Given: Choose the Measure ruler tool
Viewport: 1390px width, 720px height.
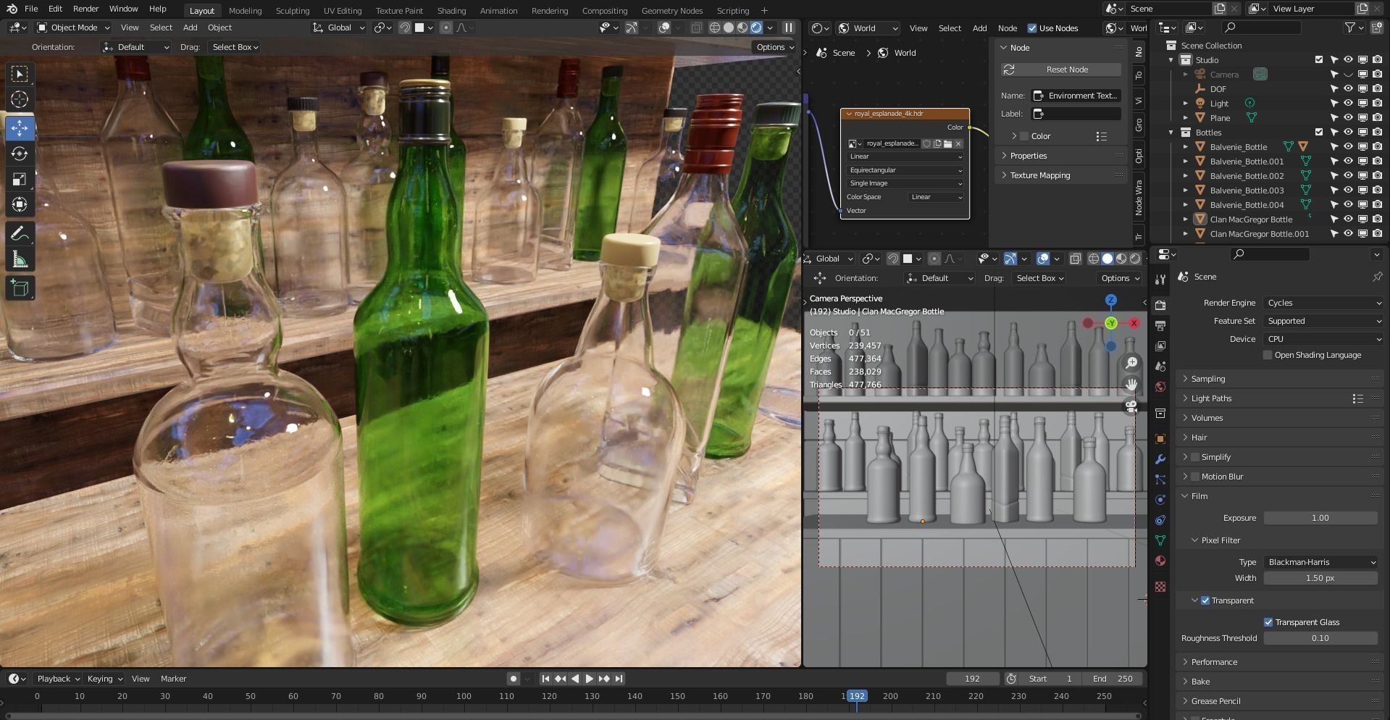Looking at the screenshot, I should [x=20, y=259].
